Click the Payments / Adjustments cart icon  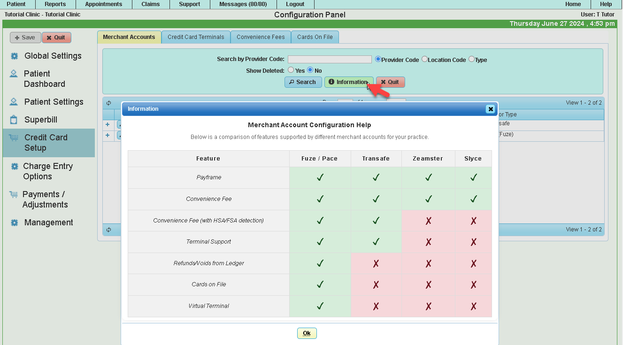14,194
